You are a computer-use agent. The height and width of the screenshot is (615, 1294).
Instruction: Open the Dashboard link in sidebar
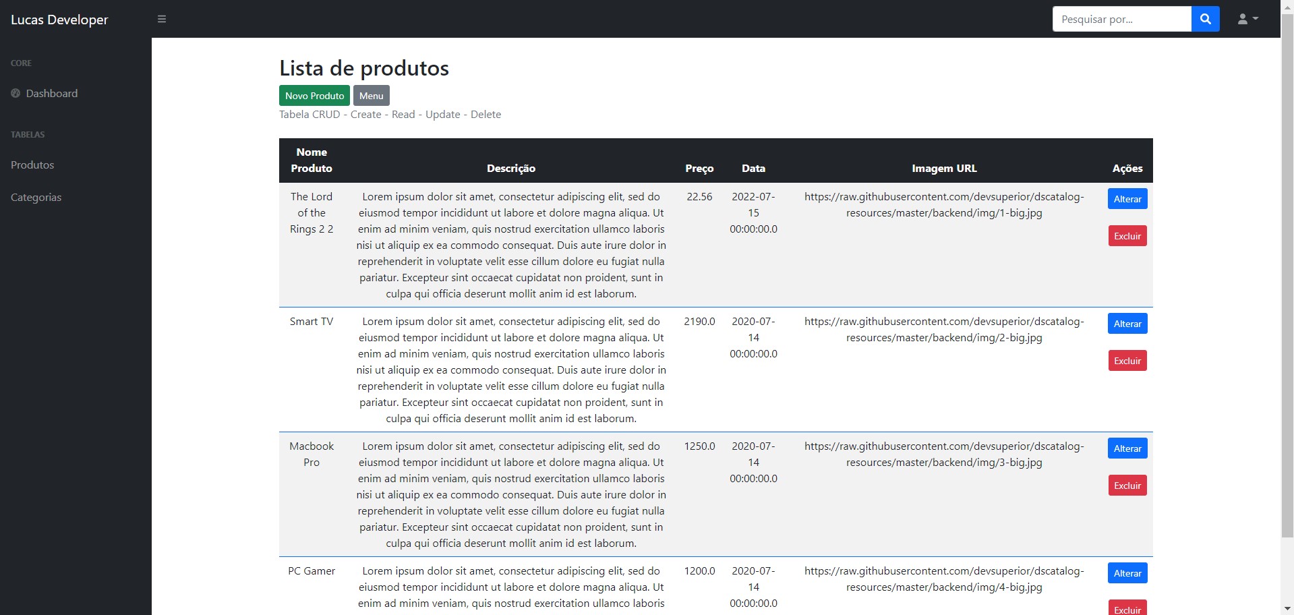(51, 94)
